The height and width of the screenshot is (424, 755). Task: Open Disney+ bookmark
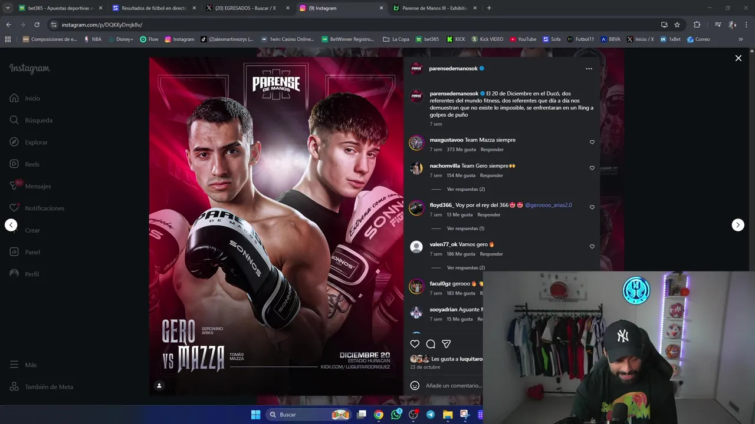coord(120,39)
